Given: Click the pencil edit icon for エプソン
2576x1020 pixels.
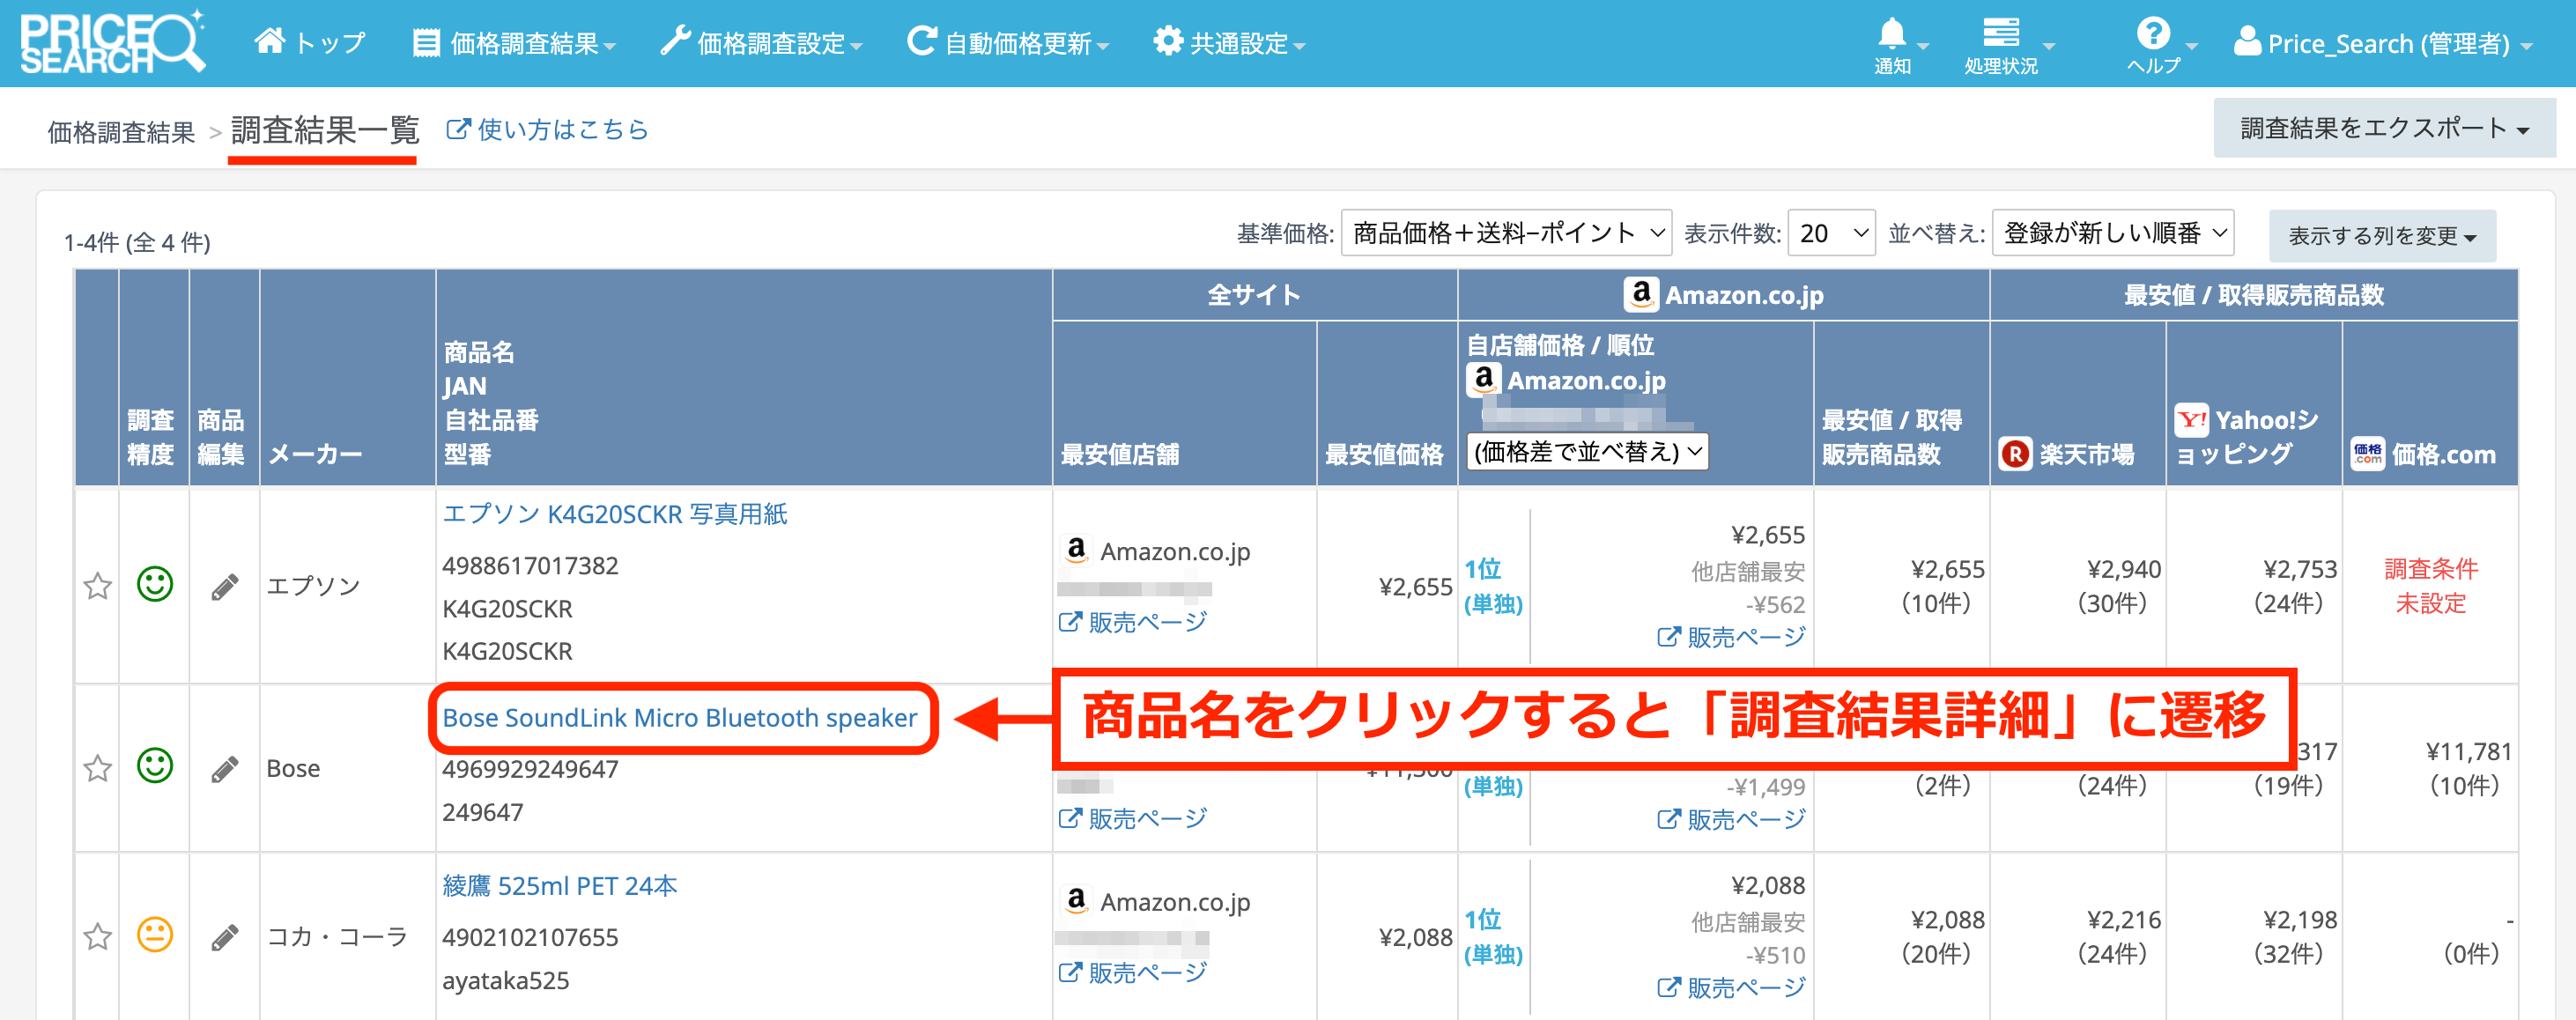Looking at the screenshot, I should pos(225,586).
